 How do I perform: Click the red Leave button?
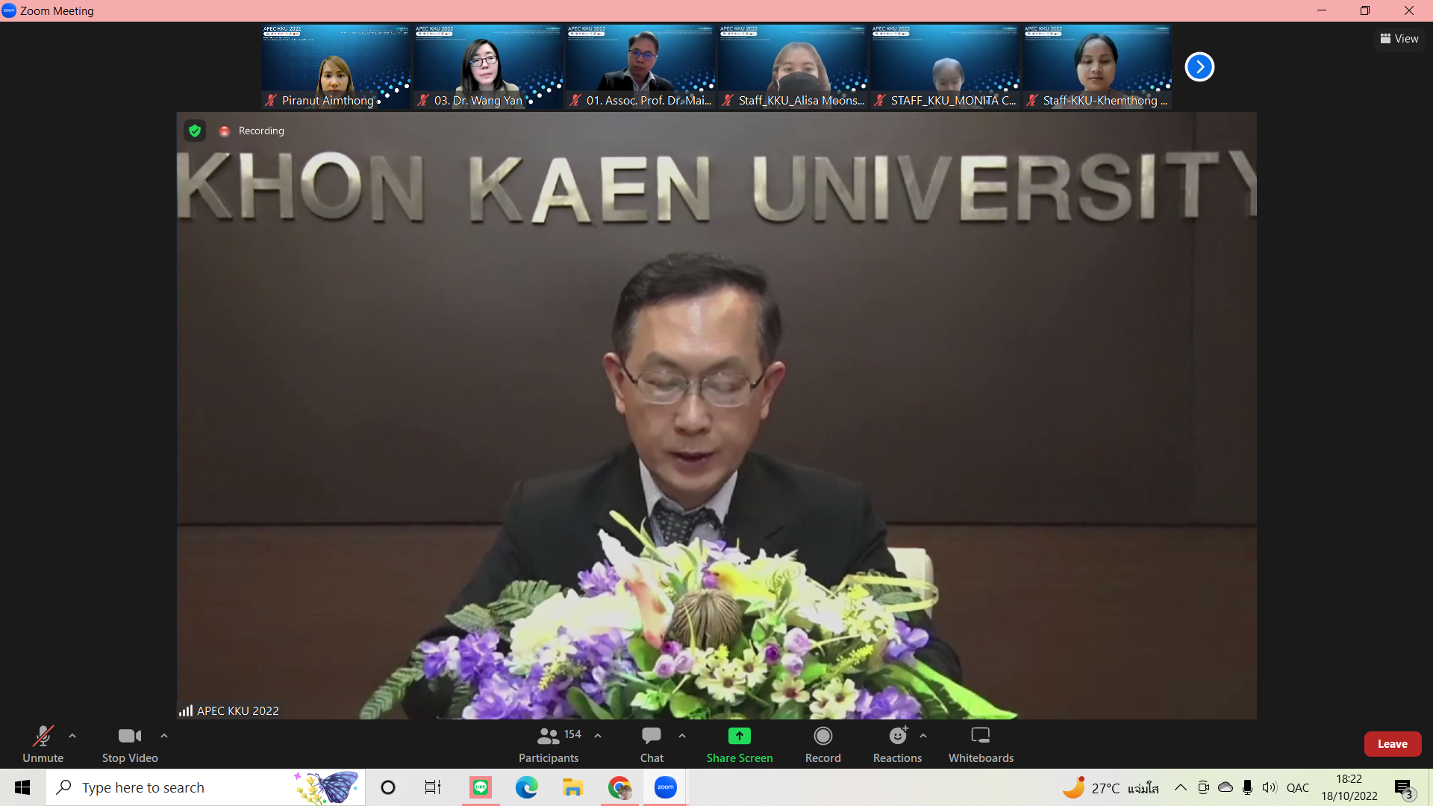(1392, 744)
